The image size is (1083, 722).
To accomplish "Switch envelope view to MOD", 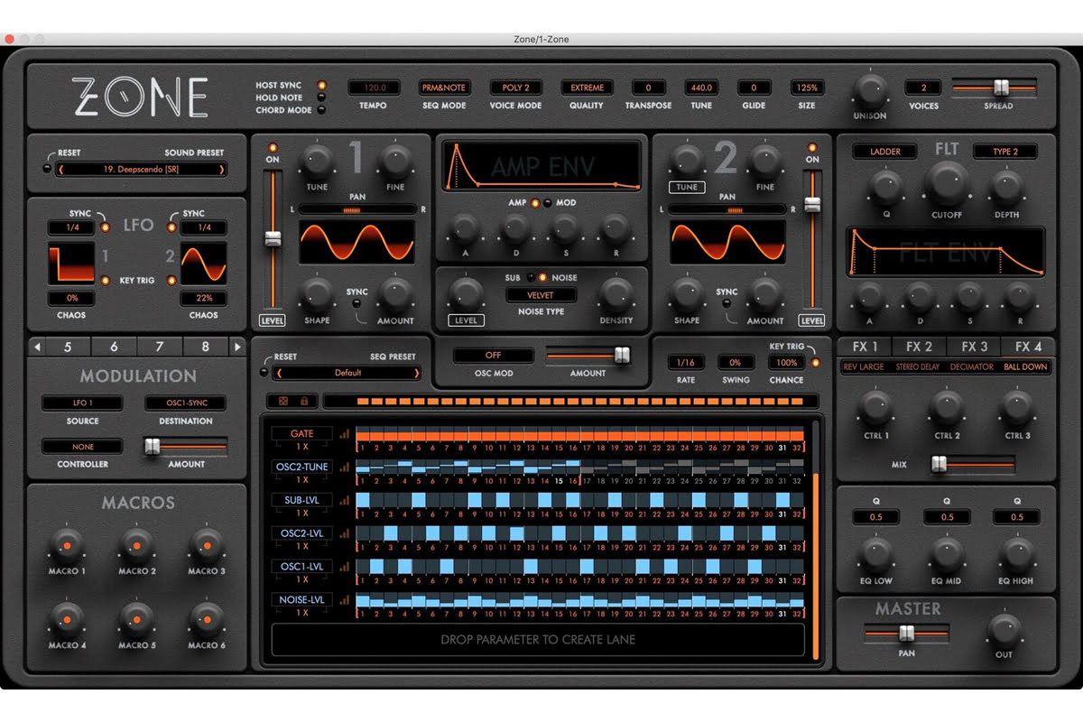I will pos(548,203).
